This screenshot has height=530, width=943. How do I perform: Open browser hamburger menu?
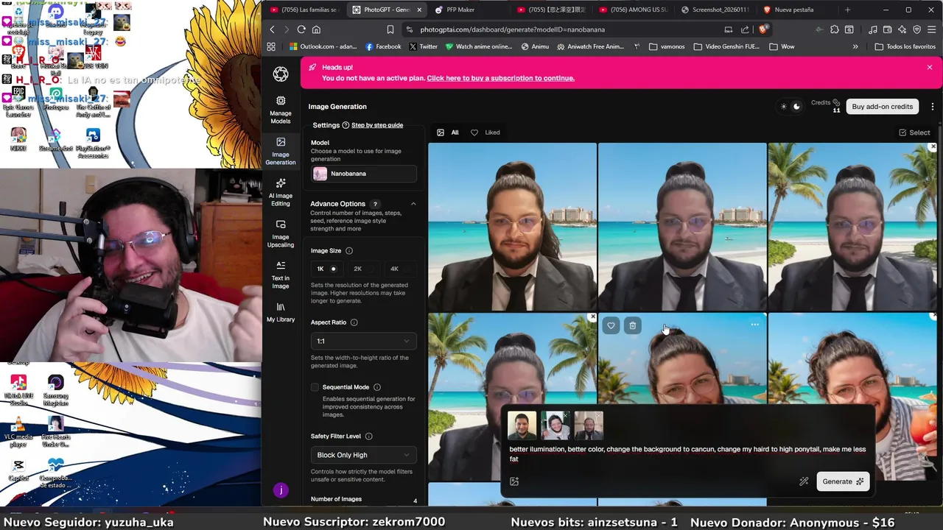pos(932,29)
